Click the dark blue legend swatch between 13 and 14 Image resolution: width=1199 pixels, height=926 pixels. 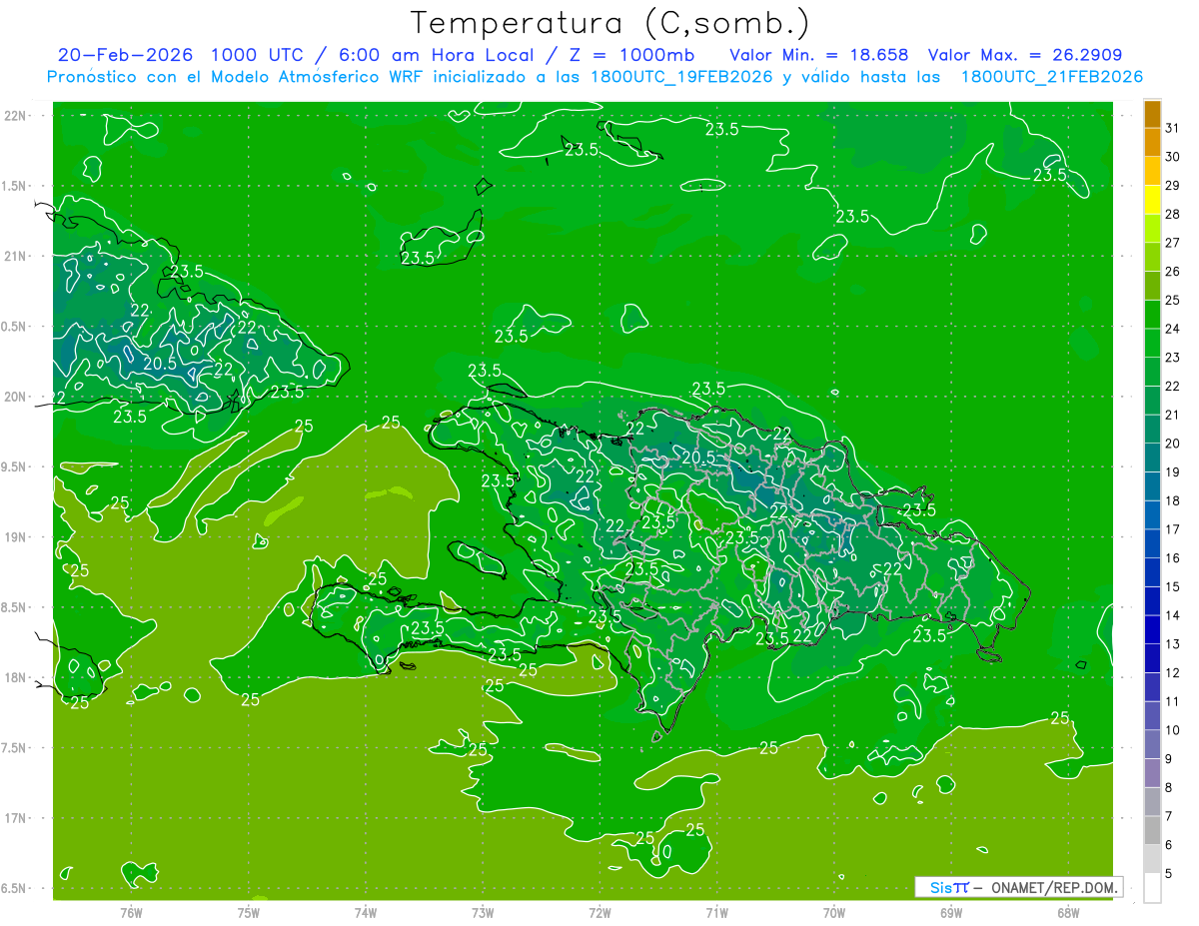tap(1152, 630)
